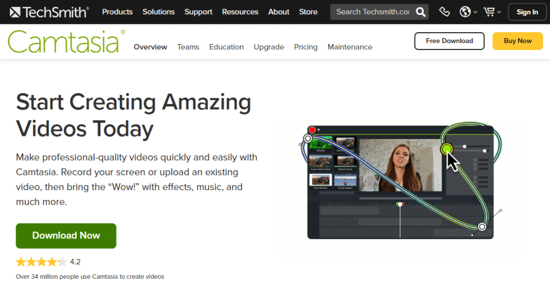Image resolution: width=550 pixels, height=303 pixels.
Task: Click the Free Download button
Action: coord(450,41)
